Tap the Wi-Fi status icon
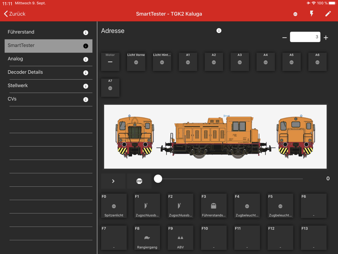Image resolution: width=338 pixels, height=254 pixels. point(314,3)
